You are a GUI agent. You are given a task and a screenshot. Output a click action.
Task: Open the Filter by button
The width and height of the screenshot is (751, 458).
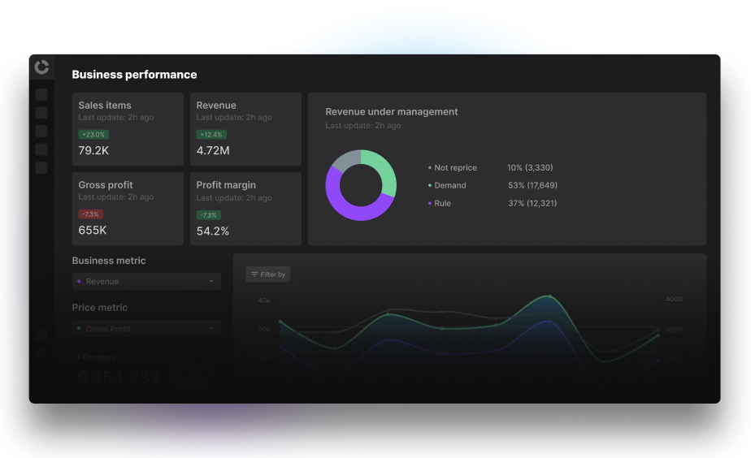tap(267, 274)
